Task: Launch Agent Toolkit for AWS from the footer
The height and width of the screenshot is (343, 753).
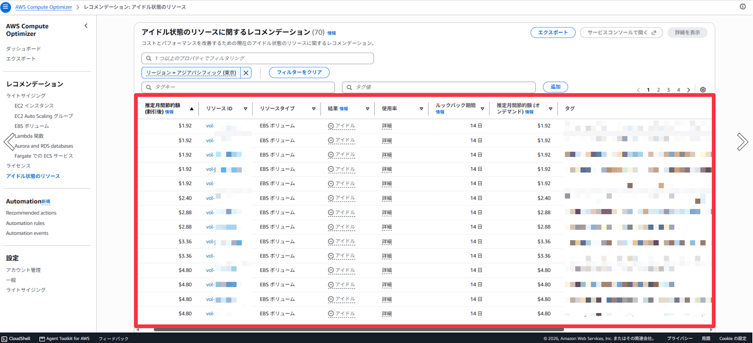Action: (x=65, y=339)
